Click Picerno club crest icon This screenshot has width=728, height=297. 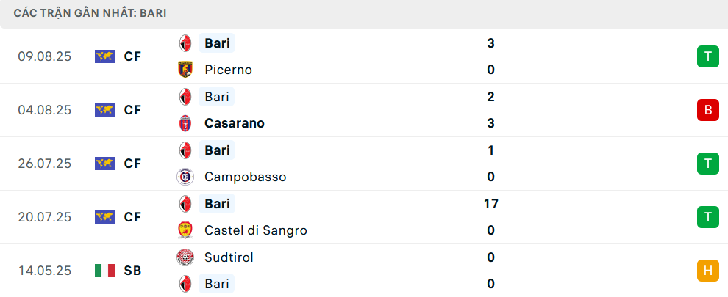185,70
